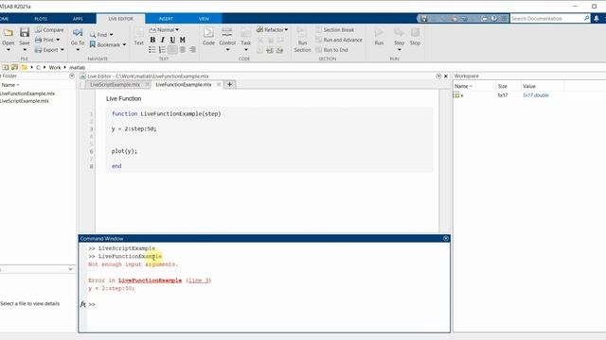
Task: Run the live function
Action: coord(379,37)
